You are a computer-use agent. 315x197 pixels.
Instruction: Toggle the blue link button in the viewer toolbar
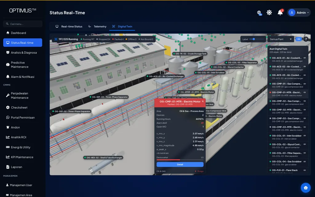pos(299,39)
